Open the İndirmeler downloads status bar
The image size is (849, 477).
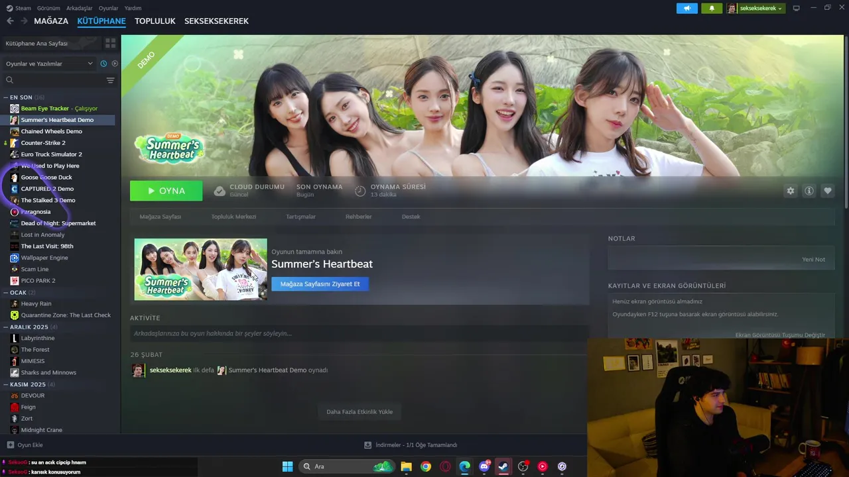point(411,445)
